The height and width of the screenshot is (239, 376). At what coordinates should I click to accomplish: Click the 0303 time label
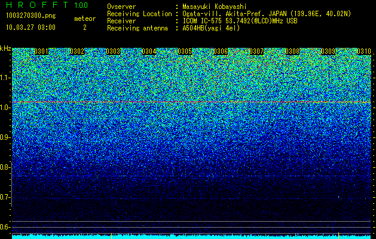point(113,51)
